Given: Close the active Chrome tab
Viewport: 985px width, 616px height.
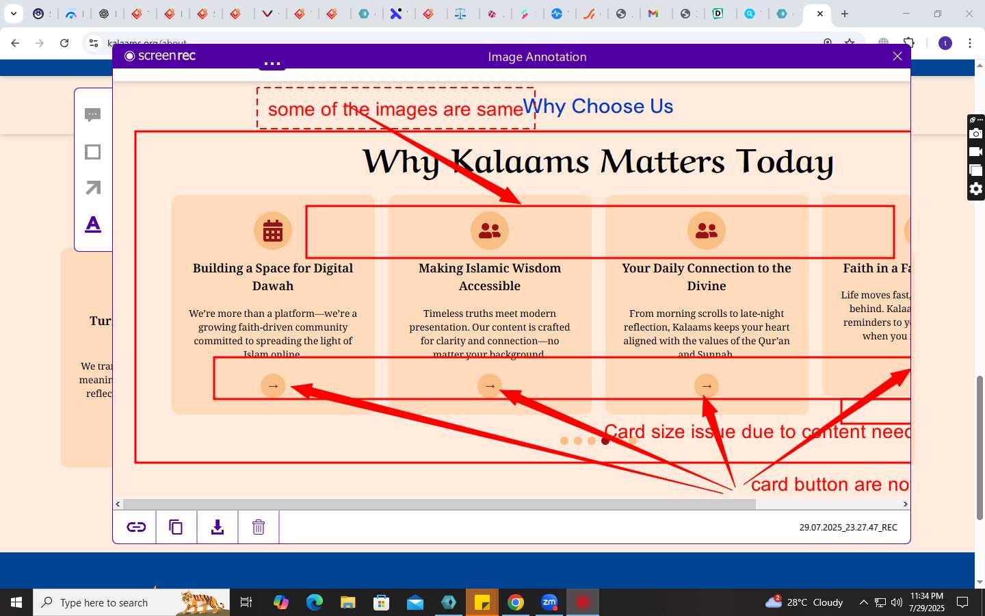Looking at the screenshot, I should pos(819,14).
